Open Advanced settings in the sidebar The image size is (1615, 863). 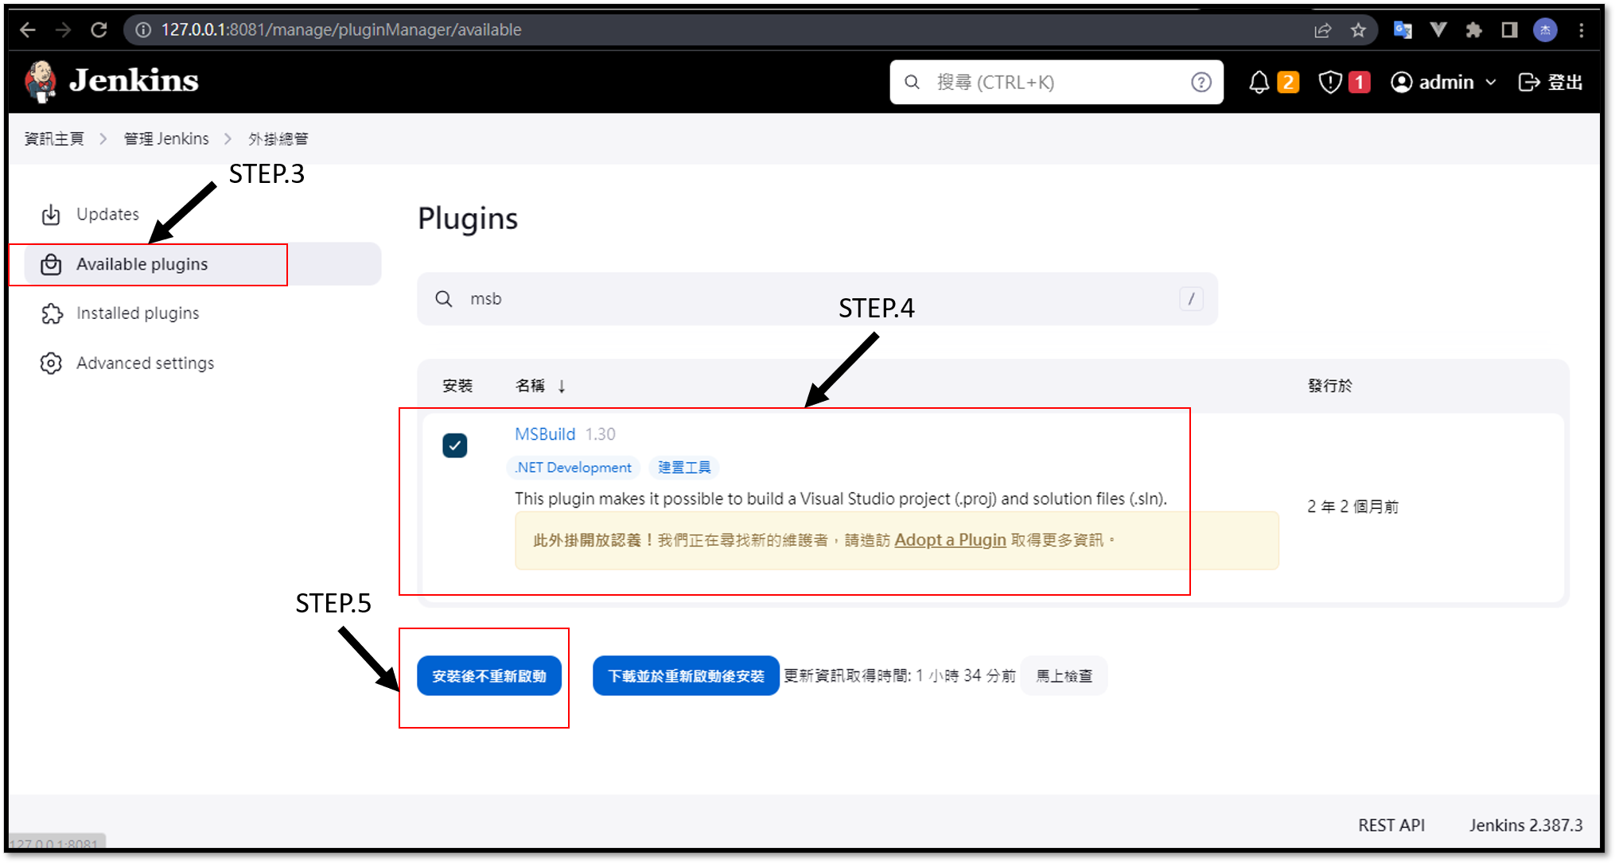coord(145,363)
